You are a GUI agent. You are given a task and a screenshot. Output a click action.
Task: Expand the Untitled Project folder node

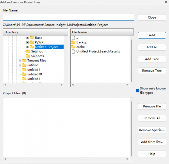27,47
